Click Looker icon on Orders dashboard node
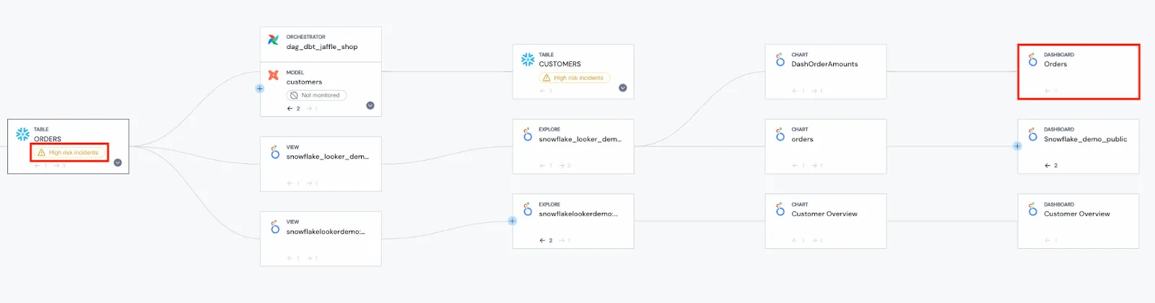The image size is (1155, 303). pos(1032,59)
